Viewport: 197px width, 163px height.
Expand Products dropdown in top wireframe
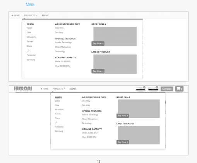[x=31, y=15]
